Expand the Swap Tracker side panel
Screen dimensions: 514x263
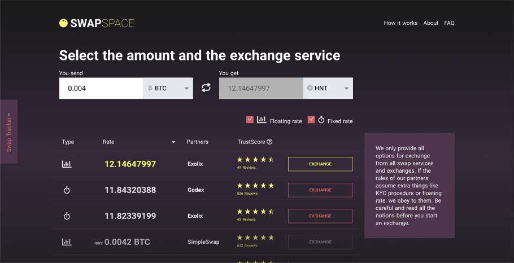click(9, 131)
